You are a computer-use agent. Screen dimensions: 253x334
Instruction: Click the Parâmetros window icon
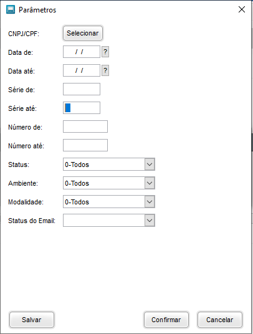(x=11, y=9)
